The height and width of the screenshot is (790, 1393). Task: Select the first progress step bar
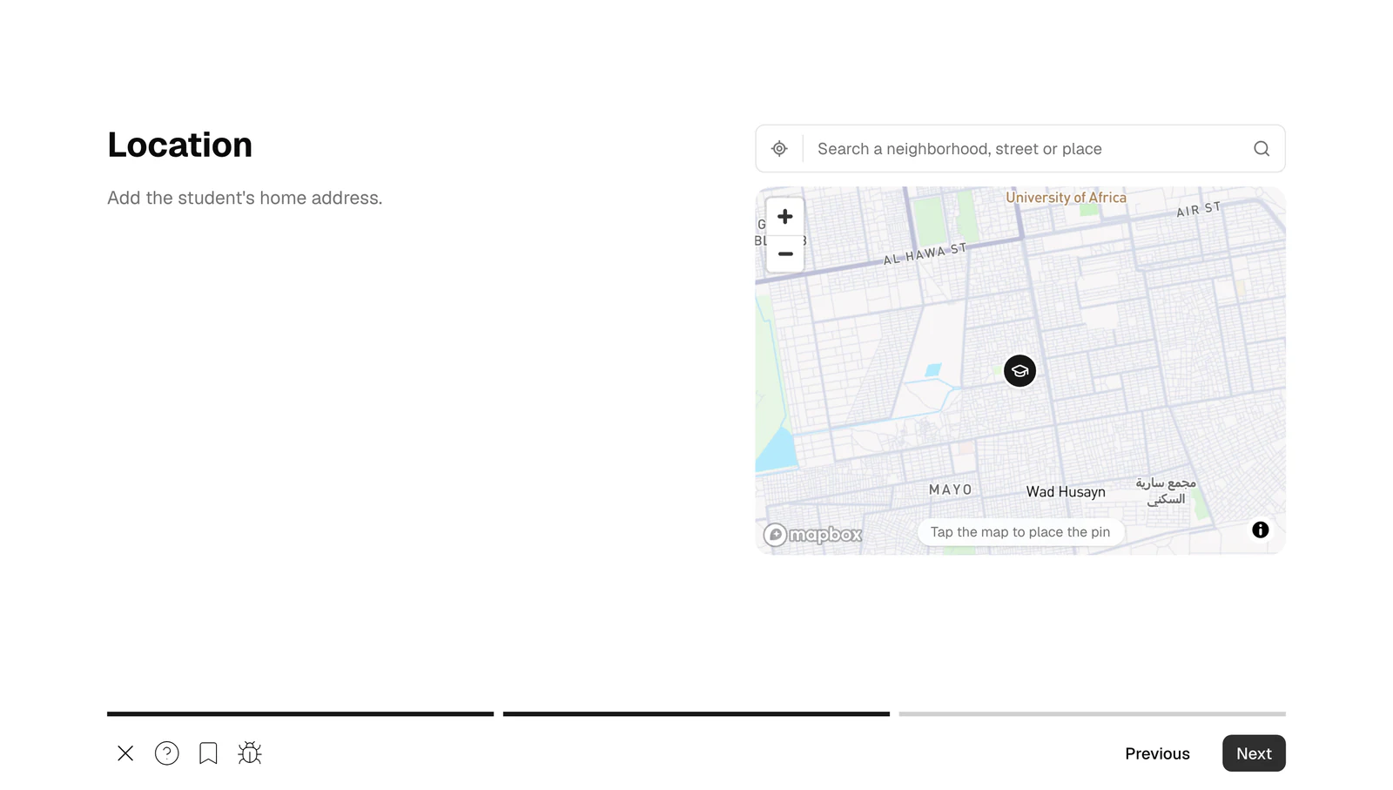click(x=300, y=714)
